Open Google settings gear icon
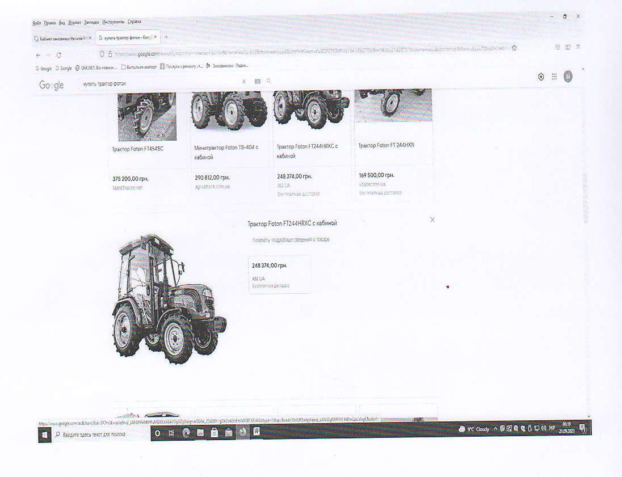Viewport: 622px width, 477px height. (541, 77)
